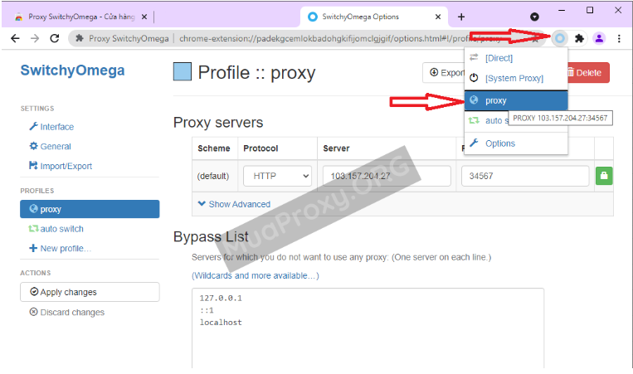
Task: Click the Bypass List heading text
Action: (211, 236)
